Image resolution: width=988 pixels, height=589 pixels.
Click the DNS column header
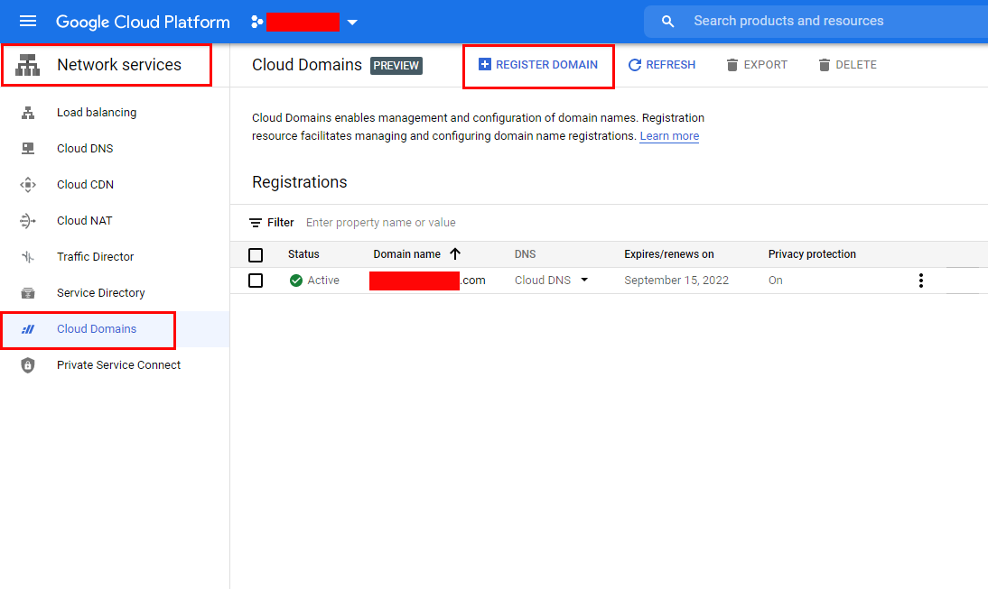525,254
